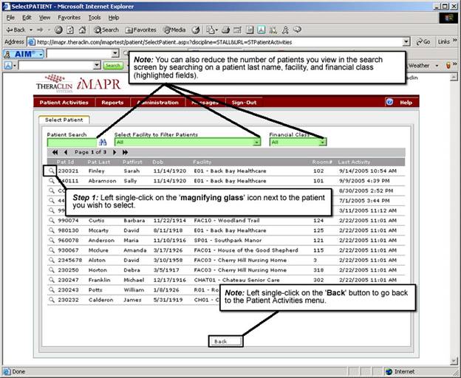Open the Financial Class dropdown
461x378 pixels.
[x=322, y=142]
